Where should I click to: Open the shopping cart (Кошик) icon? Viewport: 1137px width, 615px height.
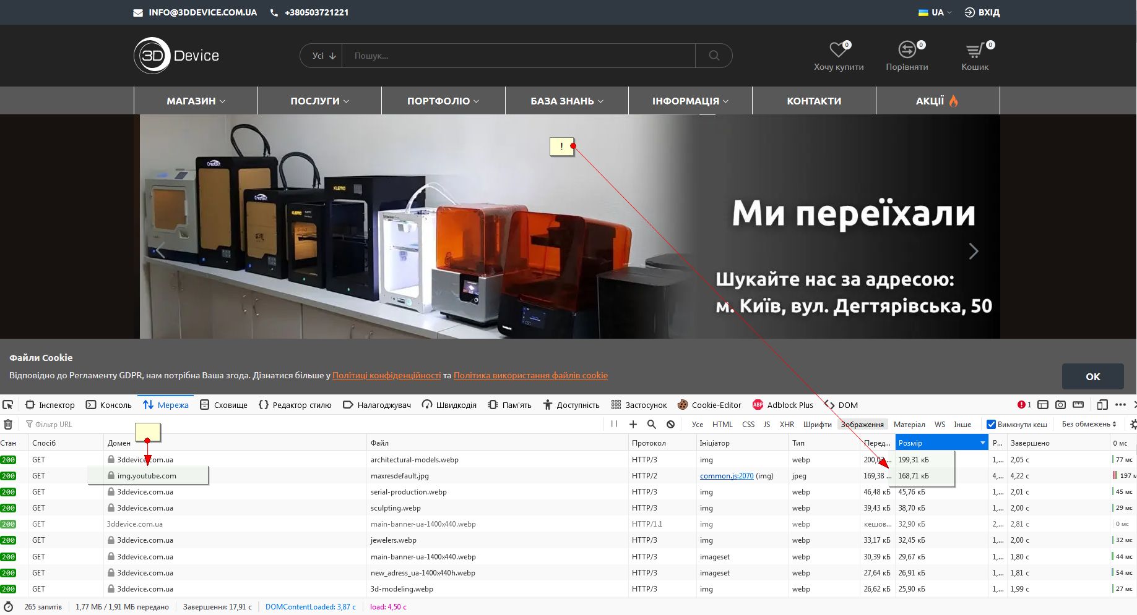pyautogui.click(x=974, y=50)
